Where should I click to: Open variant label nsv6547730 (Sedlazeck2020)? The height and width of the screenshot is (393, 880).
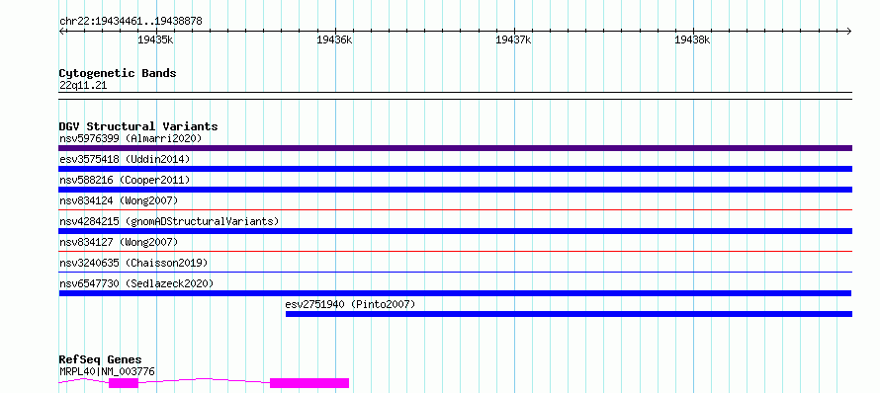point(136,283)
